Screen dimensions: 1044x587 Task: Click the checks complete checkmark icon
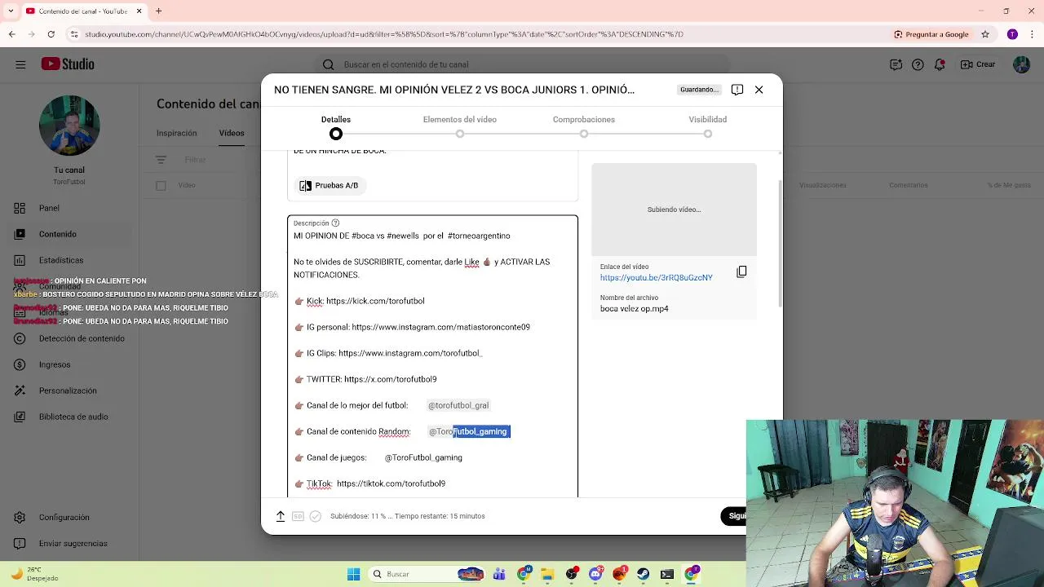(316, 516)
